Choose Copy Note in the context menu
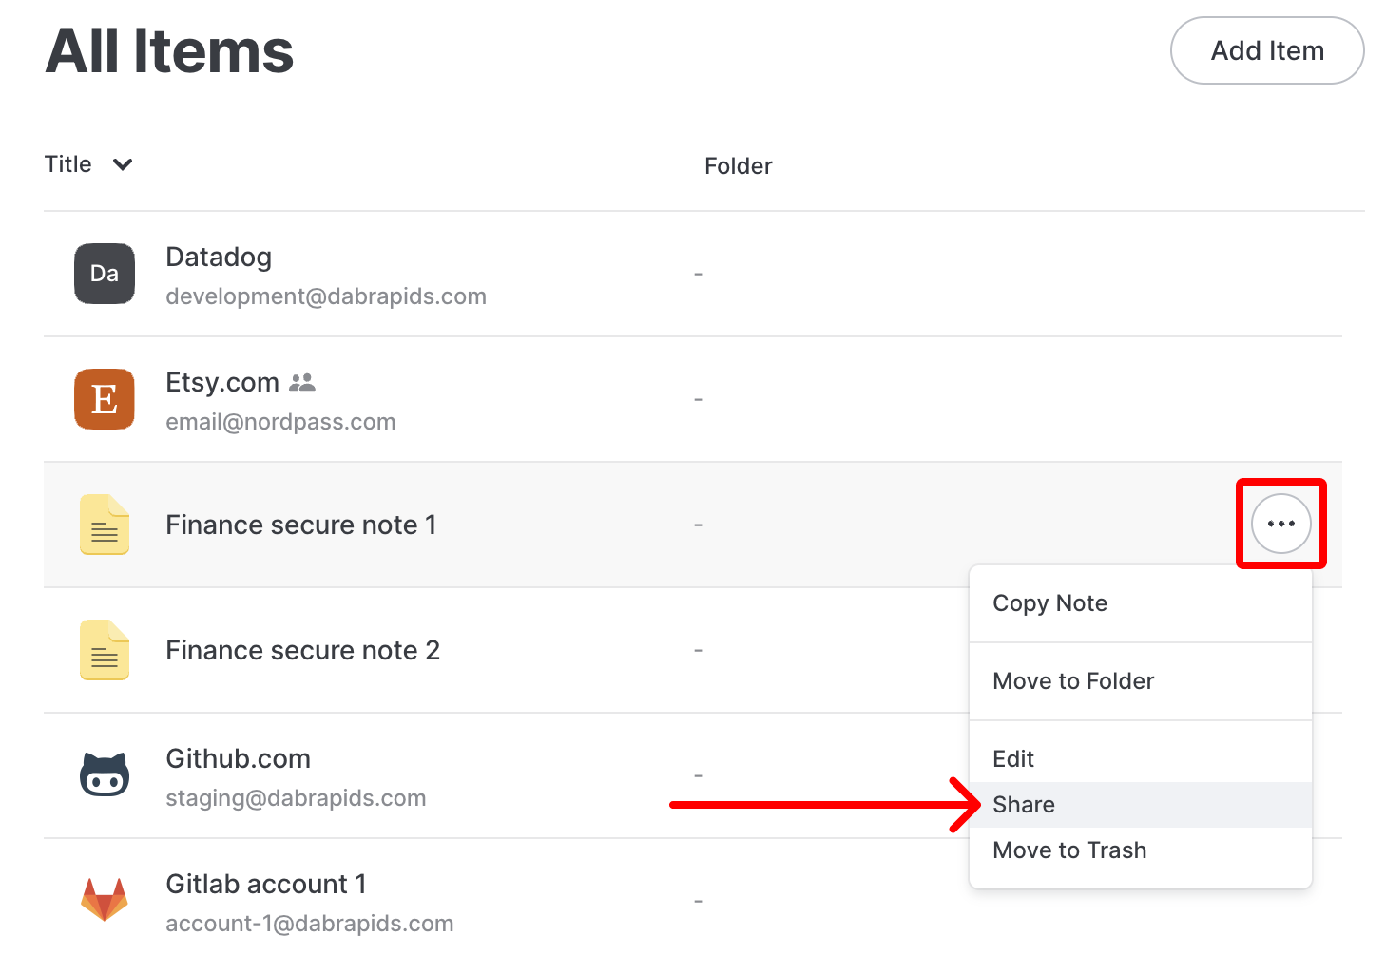1386x955 pixels. coord(1049,602)
